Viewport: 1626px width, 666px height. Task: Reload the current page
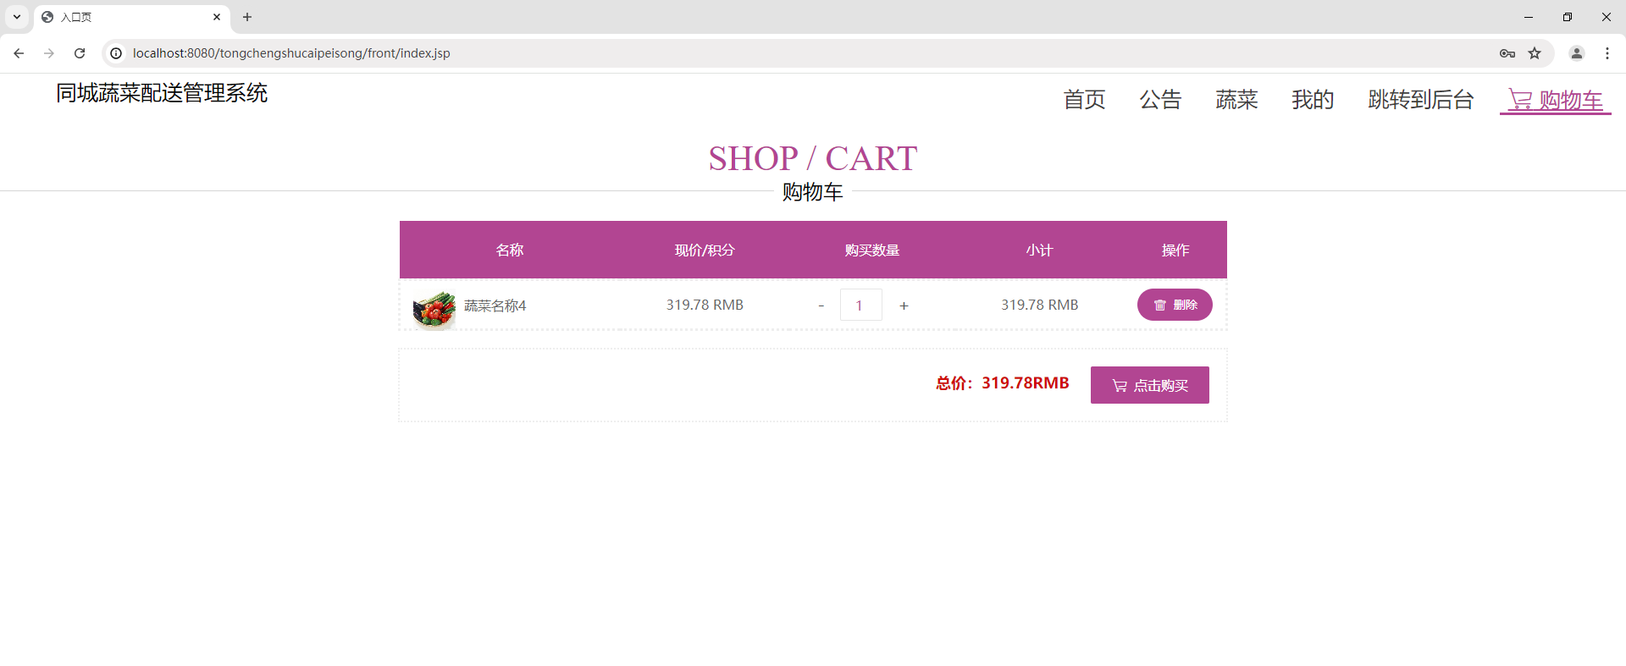80,53
